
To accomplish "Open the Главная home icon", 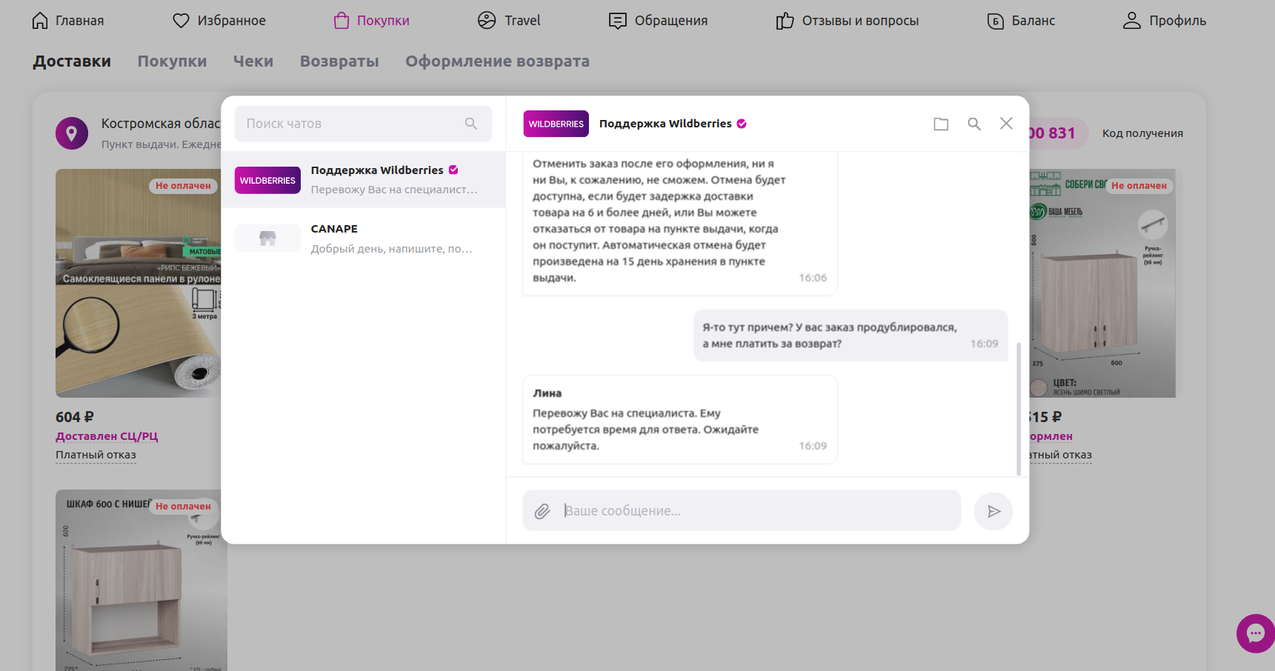I will (x=40, y=21).
